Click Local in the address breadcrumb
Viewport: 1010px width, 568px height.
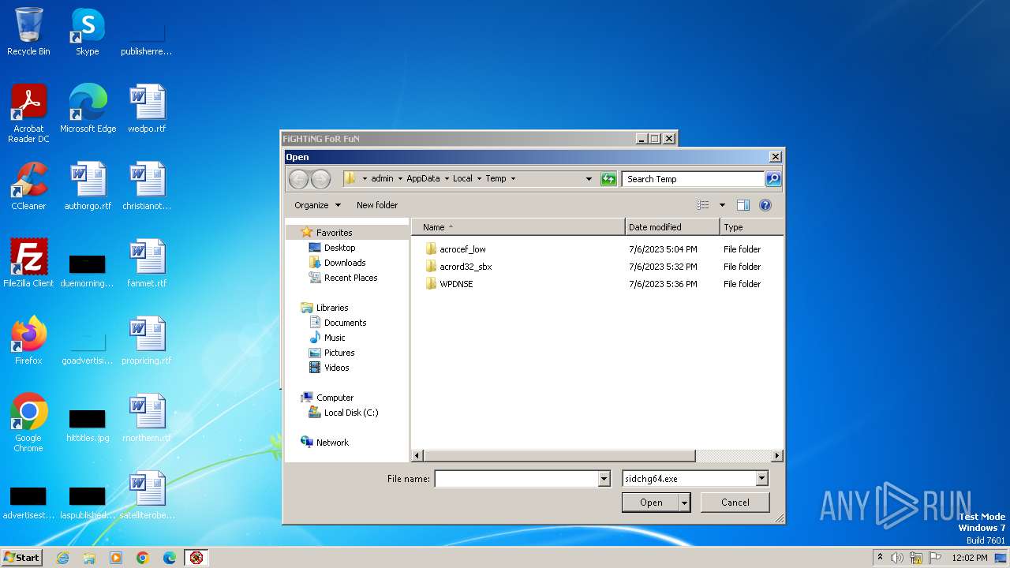point(462,179)
